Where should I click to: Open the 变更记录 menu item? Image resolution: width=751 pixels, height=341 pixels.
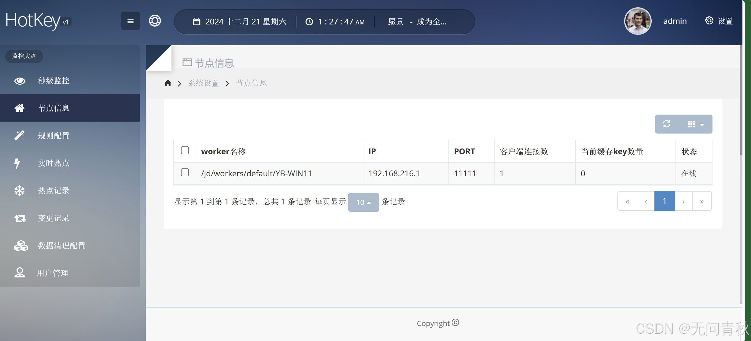pyautogui.click(x=53, y=218)
